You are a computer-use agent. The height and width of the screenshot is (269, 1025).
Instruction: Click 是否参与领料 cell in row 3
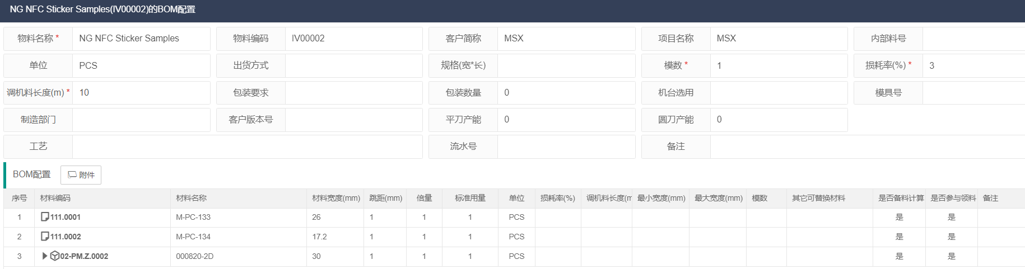tap(951, 256)
